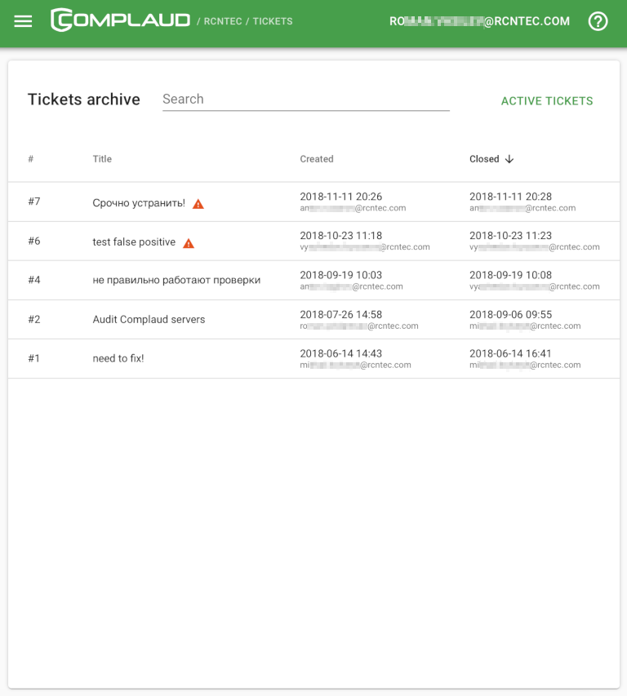
Task: Click the RCNTEC breadcrumb
Action: [223, 21]
